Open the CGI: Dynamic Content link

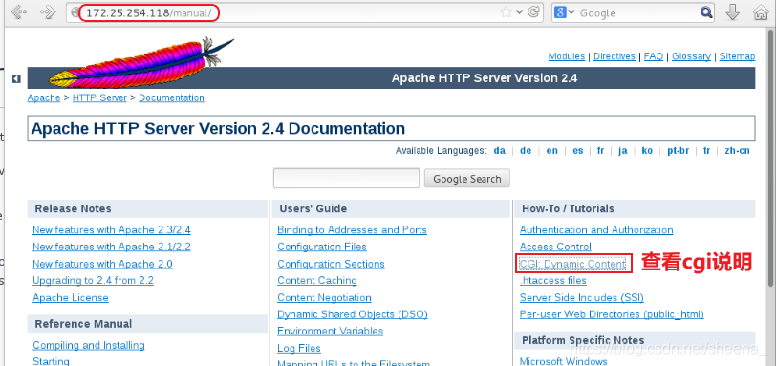pos(572,264)
